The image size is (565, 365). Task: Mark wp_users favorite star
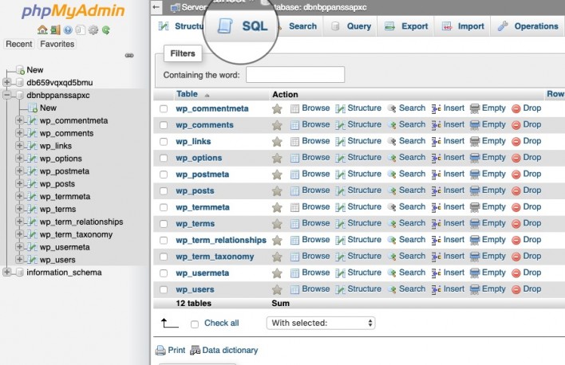(x=277, y=290)
